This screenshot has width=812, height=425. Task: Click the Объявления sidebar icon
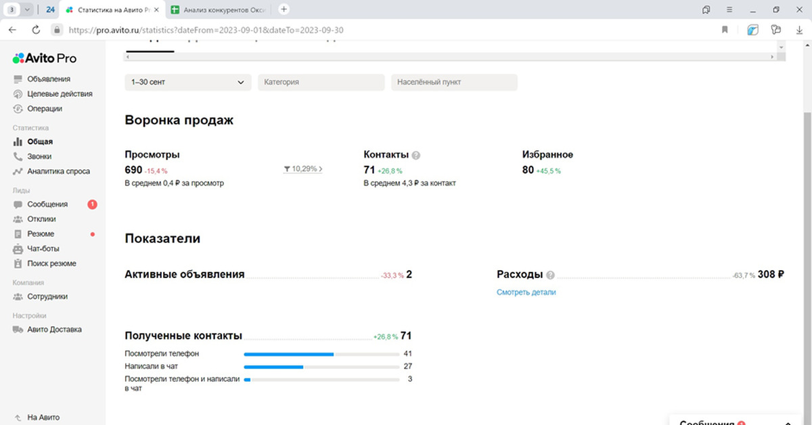click(18, 79)
